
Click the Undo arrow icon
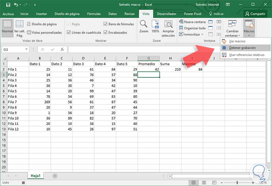click(16, 5)
